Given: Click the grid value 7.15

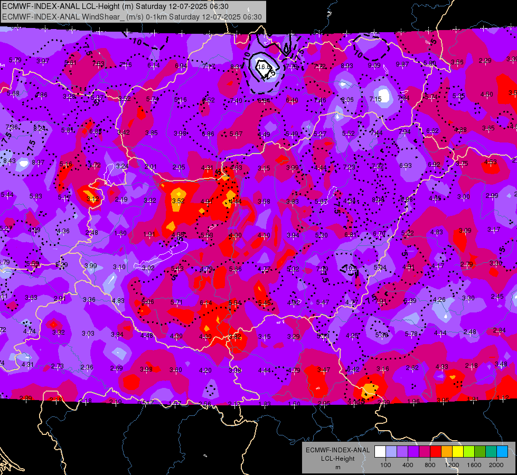Looking at the screenshot, I should coord(375,99).
